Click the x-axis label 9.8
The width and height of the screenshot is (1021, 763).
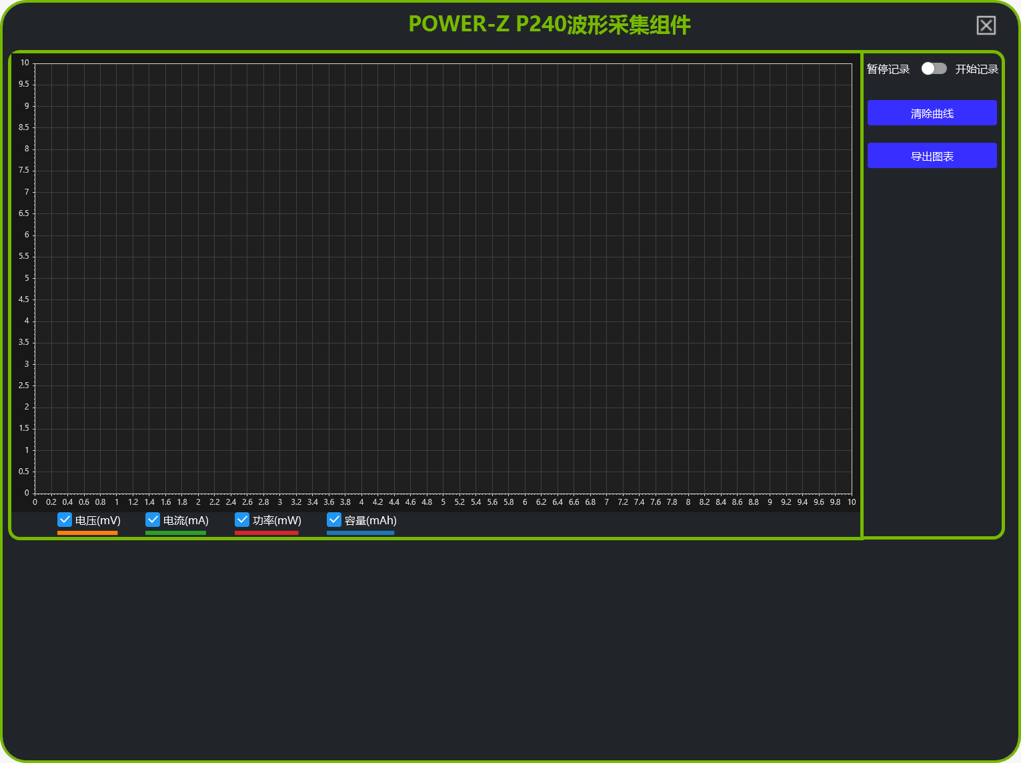pyautogui.click(x=835, y=502)
